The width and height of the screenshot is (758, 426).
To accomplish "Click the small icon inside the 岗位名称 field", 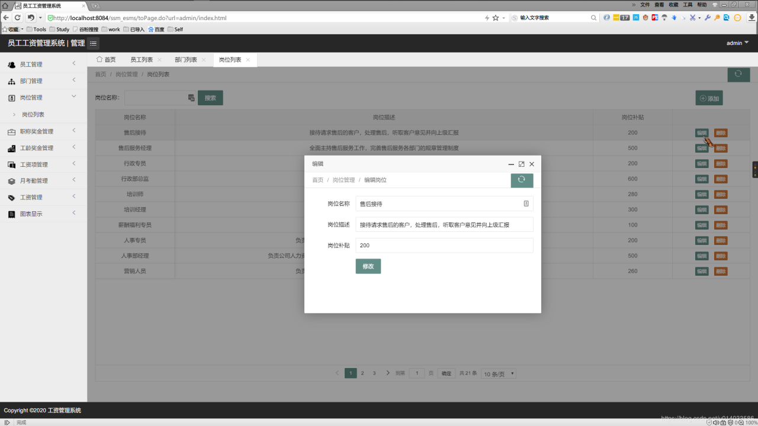I will (526, 204).
